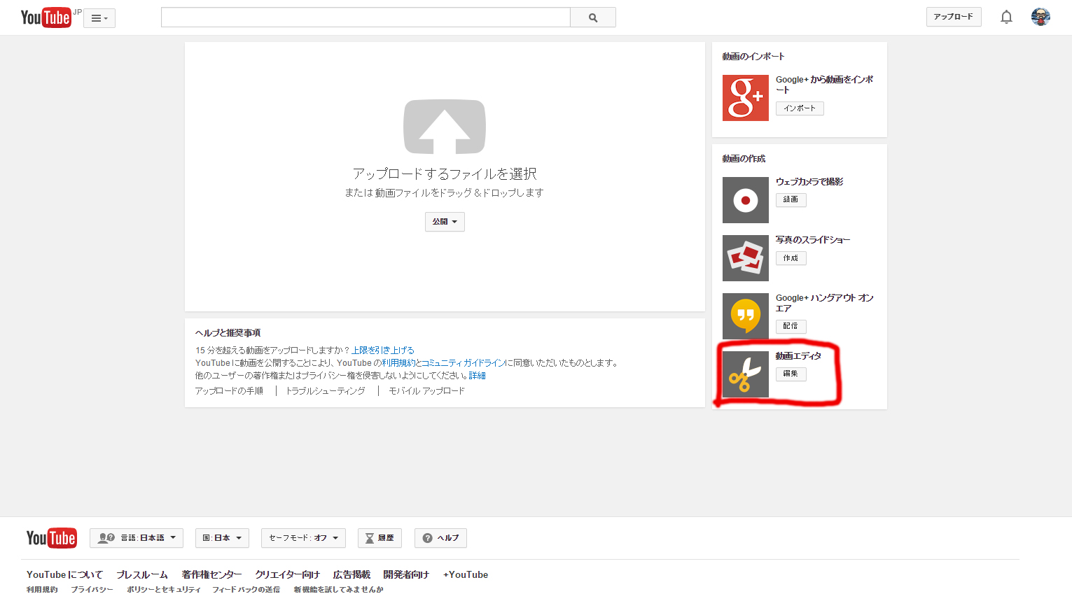Click the webcam record icon

746,200
